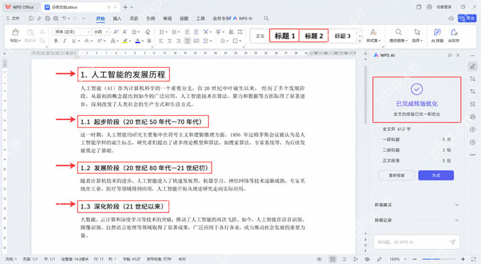Click the settings sliders icon in right sidebar
The height and width of the screenshot is (264, 481).
(x=473, y=91)
